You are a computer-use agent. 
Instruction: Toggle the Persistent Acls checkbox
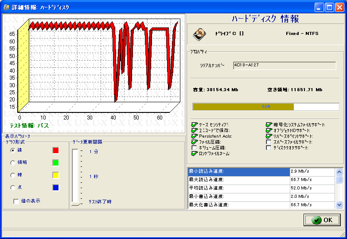194,136
